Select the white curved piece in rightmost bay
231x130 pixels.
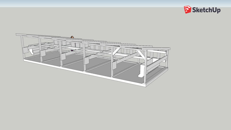tap(141, 71)
